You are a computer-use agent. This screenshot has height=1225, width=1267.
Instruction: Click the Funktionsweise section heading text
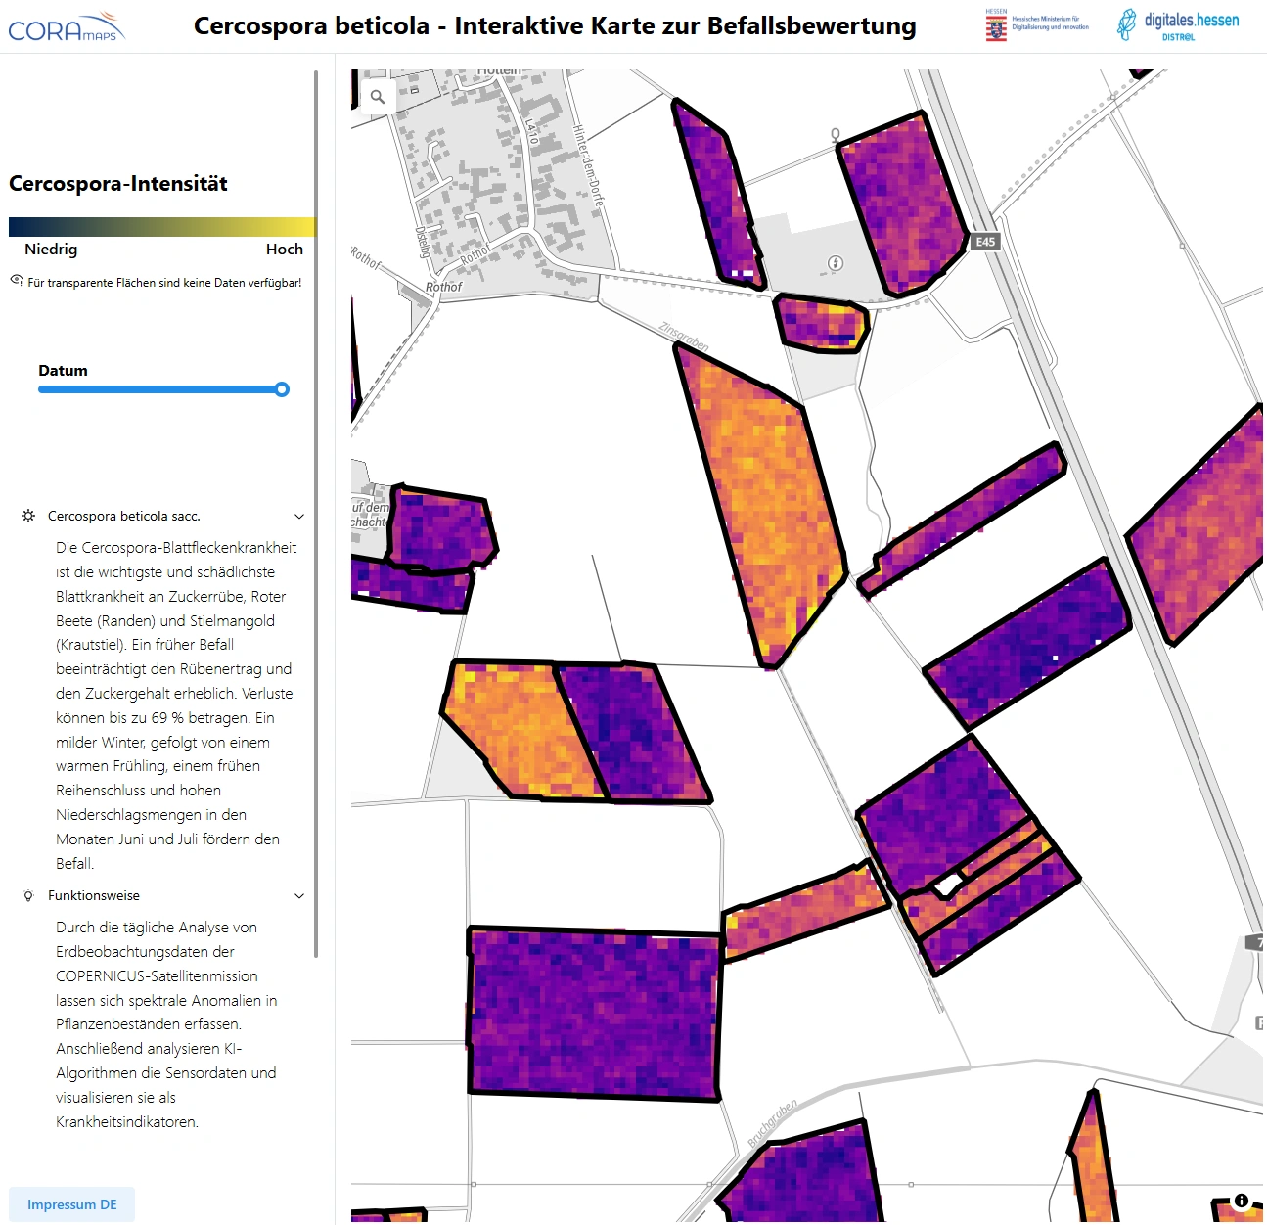(x=94, y=896)
